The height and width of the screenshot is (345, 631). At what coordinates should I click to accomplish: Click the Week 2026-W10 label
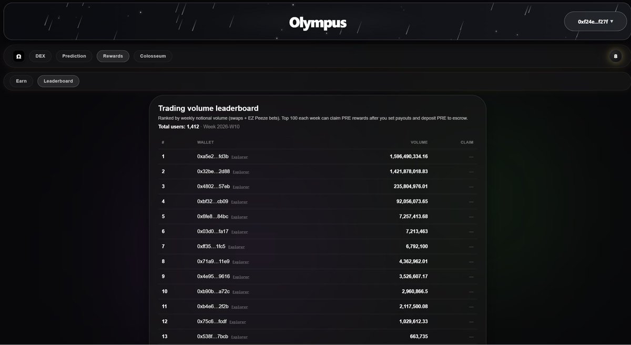221,127
